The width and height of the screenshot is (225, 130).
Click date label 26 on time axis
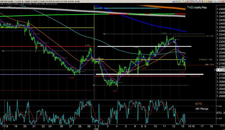coord(62,126)
